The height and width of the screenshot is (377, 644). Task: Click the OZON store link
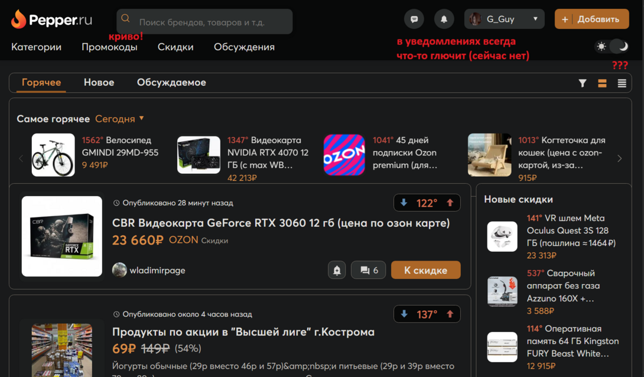[184, 240]
